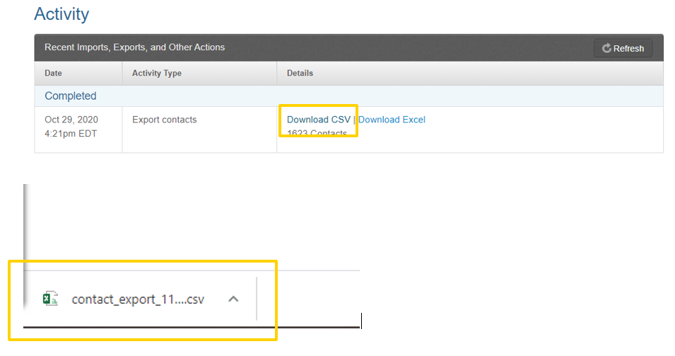The height and width of the screenshot is (356, 675).
Task: Click the 1623 Contacts count text
Action: (x=317, y=134)
